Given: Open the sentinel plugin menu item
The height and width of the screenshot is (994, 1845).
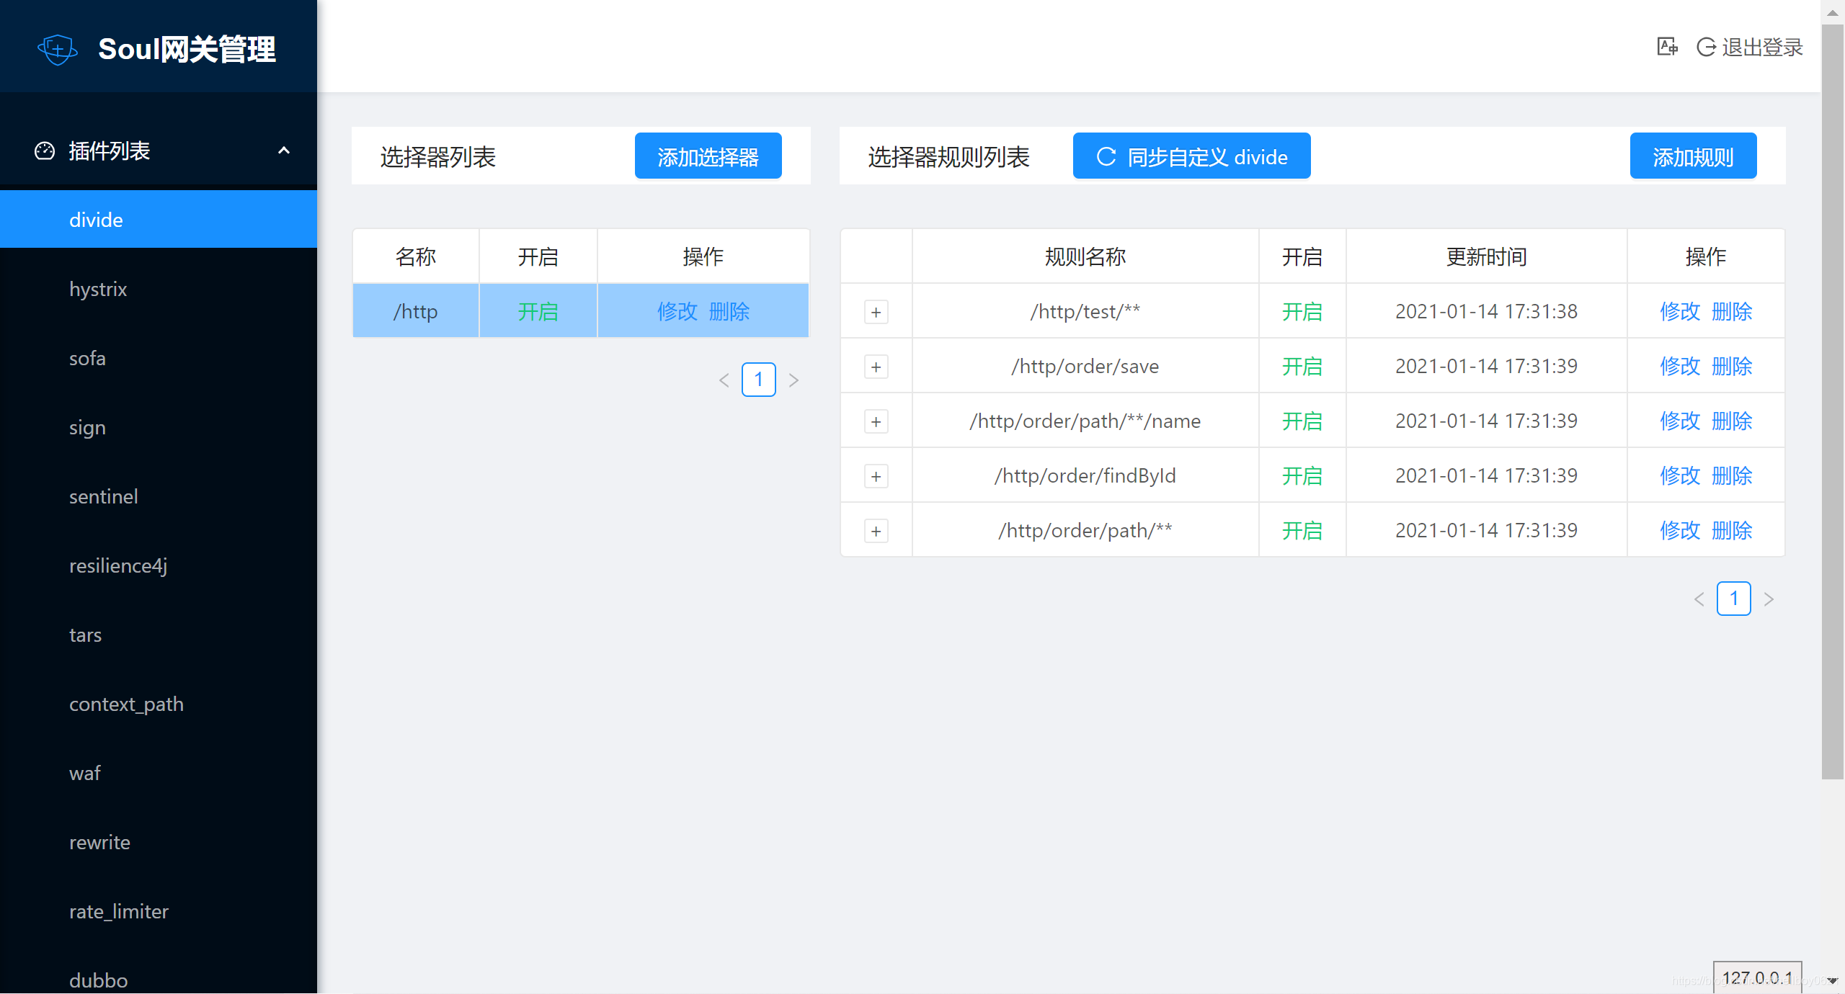Looking at the screenshot, I should click(103, 496).
